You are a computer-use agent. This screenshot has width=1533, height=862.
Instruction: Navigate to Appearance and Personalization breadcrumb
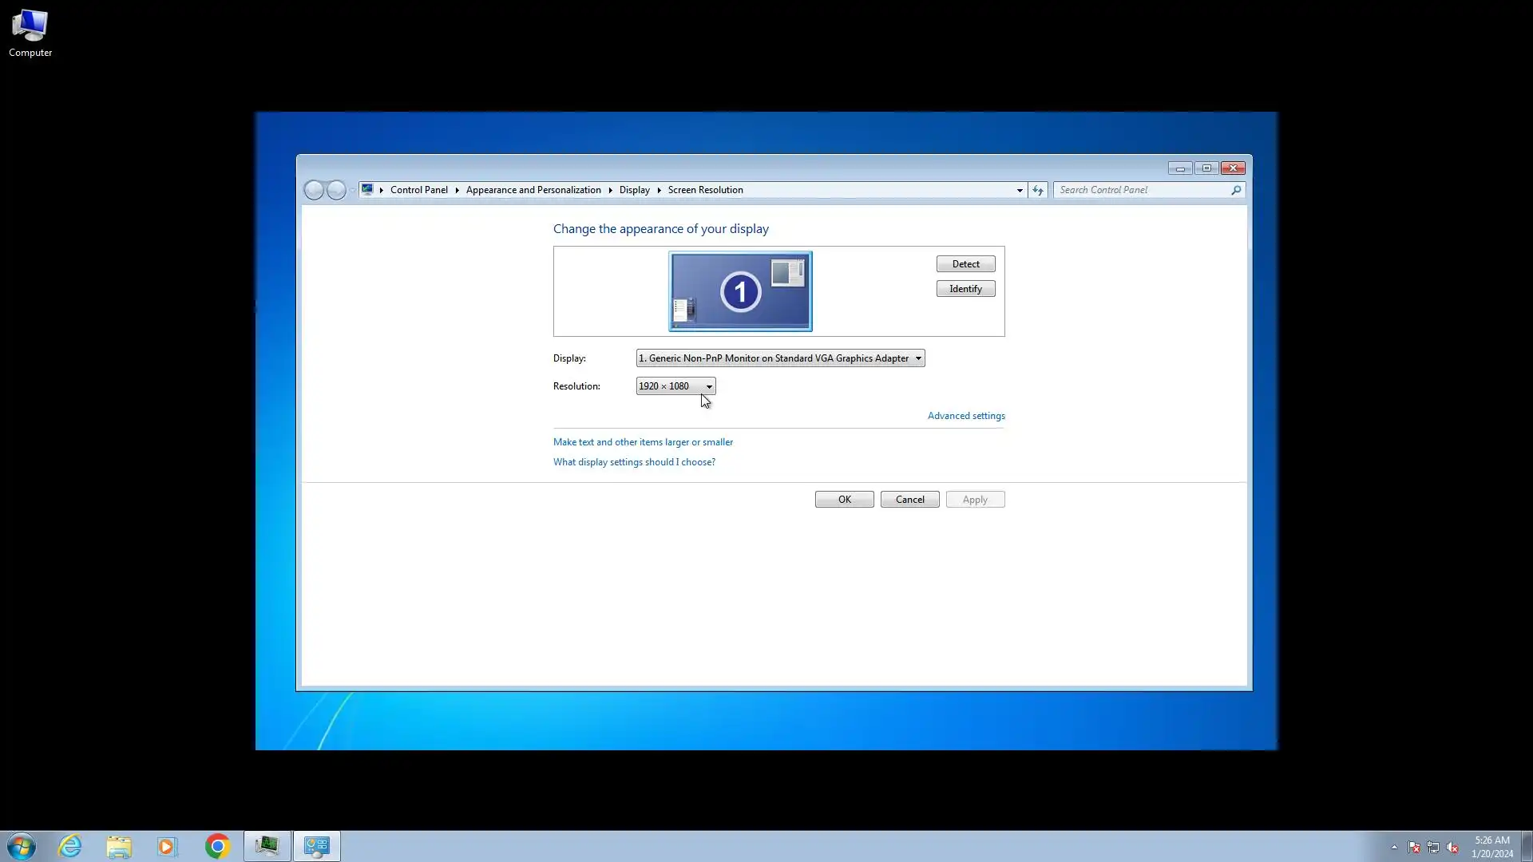[533, 190]
